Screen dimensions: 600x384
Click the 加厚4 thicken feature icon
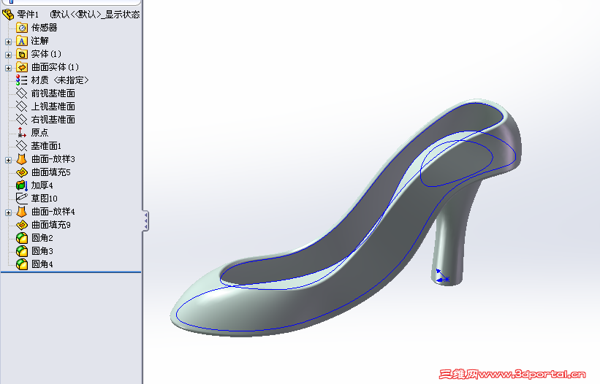[22, 185]
